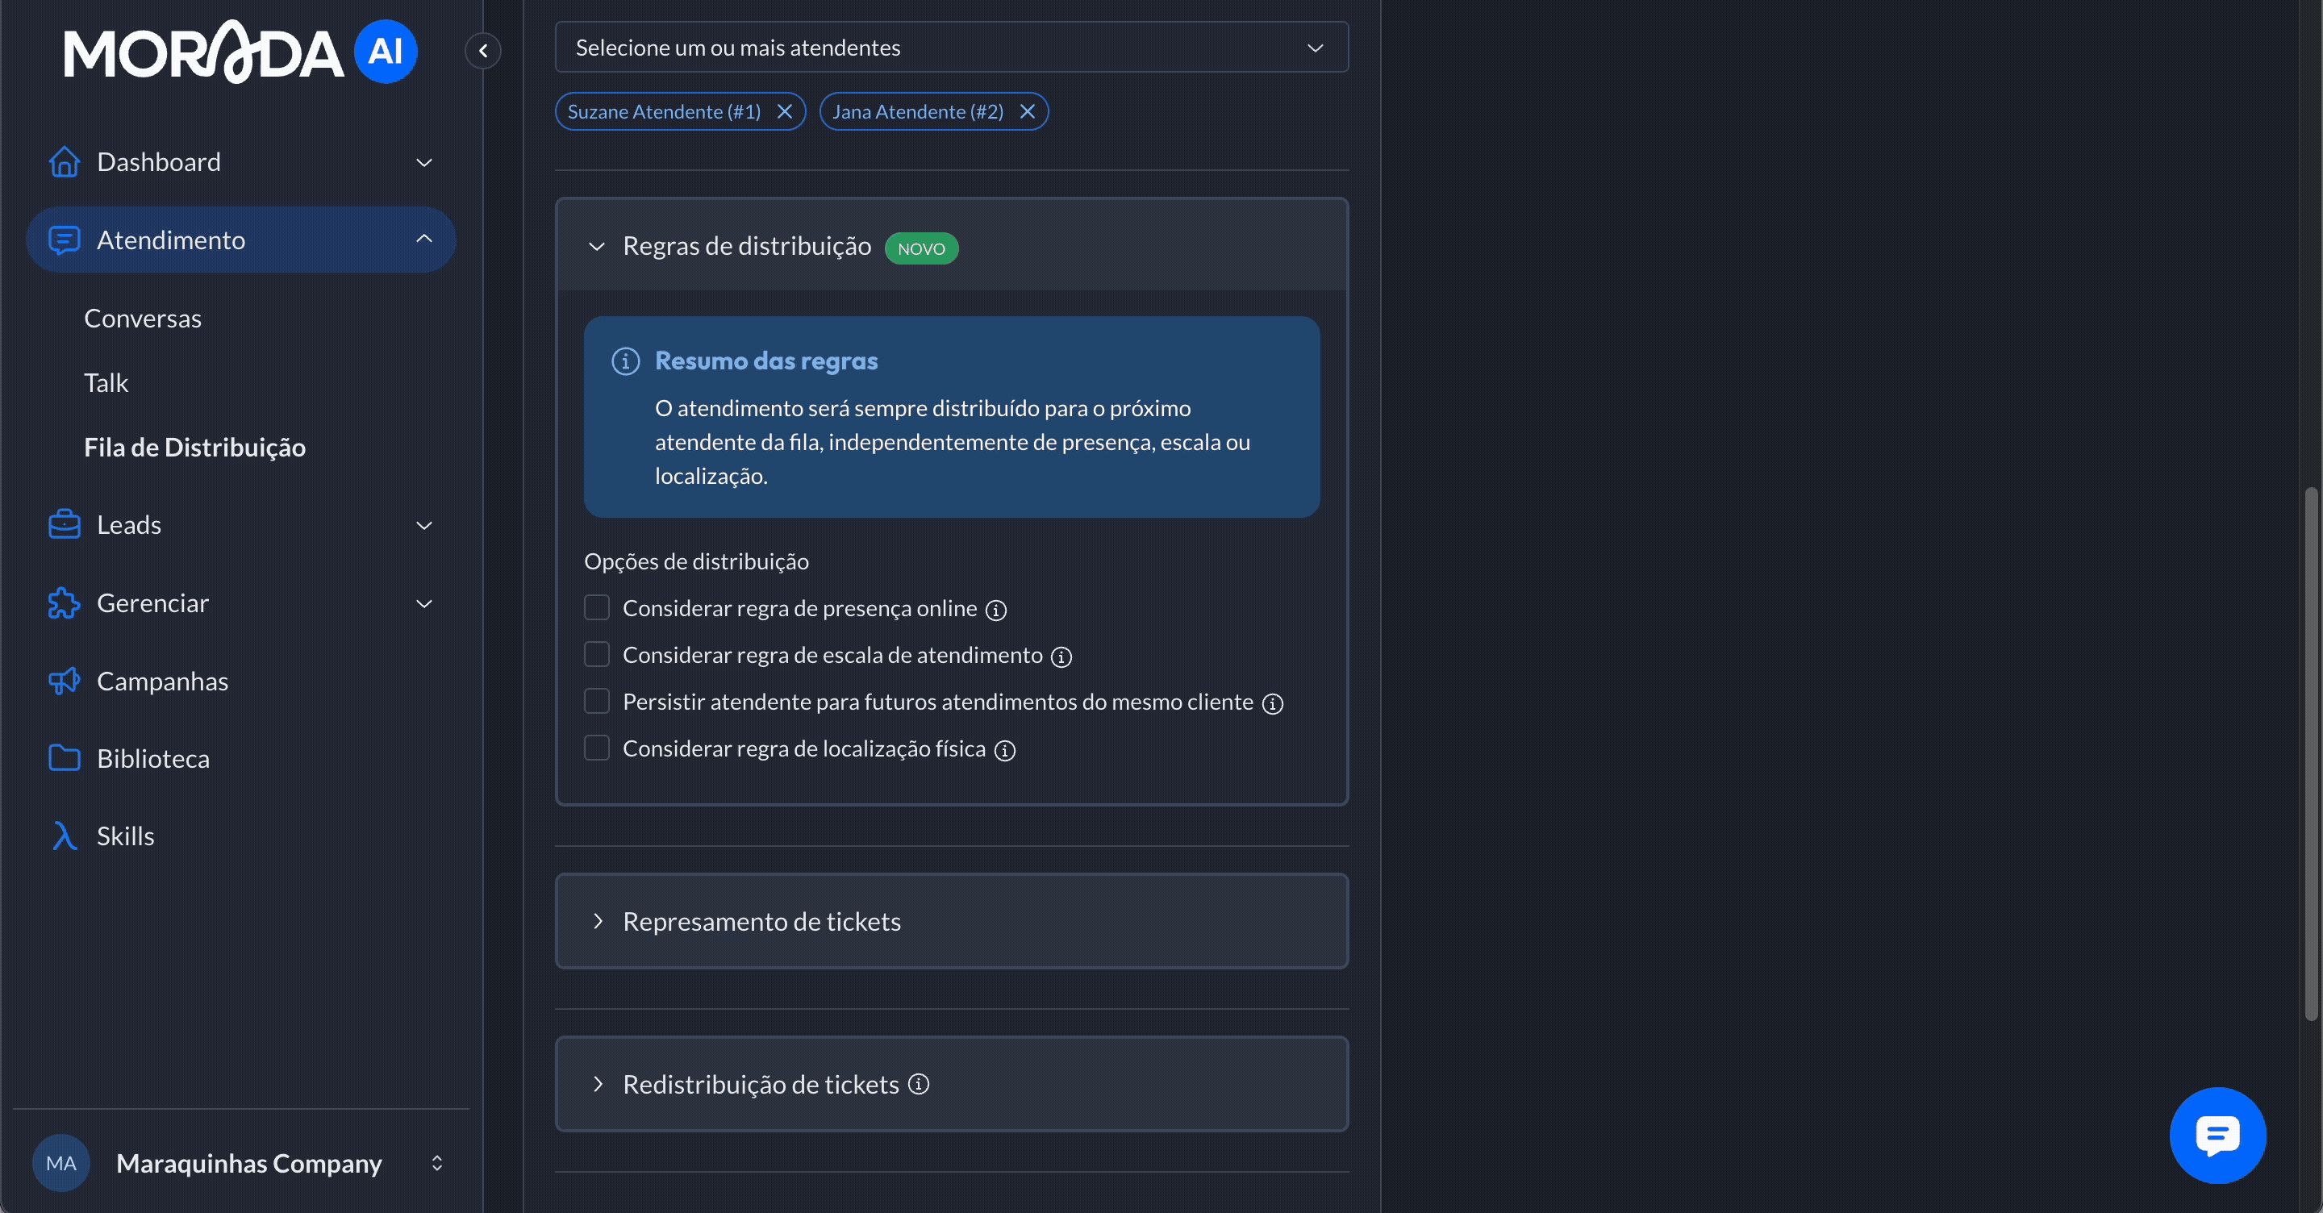The width and height of the screenshot is (2323, 1213).
Task: Expand the Representamento de tickets section
Action: coord(598,922)
